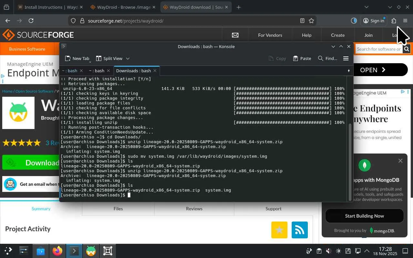
Task: Click the Home breadcrumb link
Action: 7,91
